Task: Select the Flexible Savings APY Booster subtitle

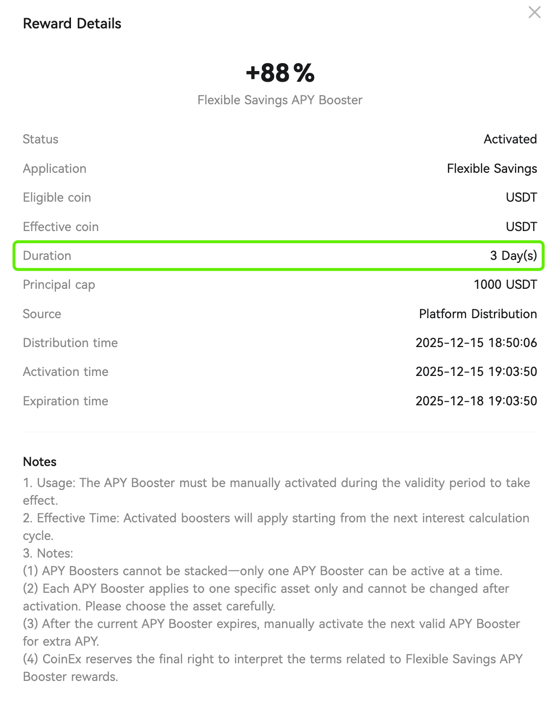Action: coord(280,100)
